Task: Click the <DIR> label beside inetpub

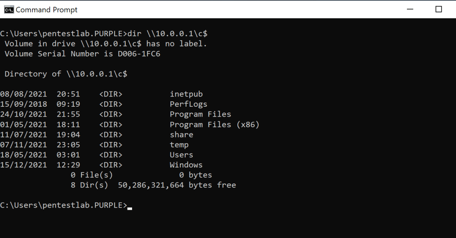Action: click(111, 94)
